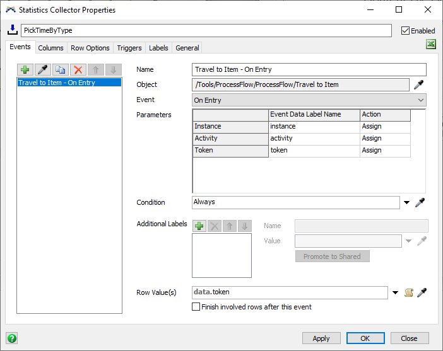
Task: Switch to the Columns tab
Action: tap(50, 48)
